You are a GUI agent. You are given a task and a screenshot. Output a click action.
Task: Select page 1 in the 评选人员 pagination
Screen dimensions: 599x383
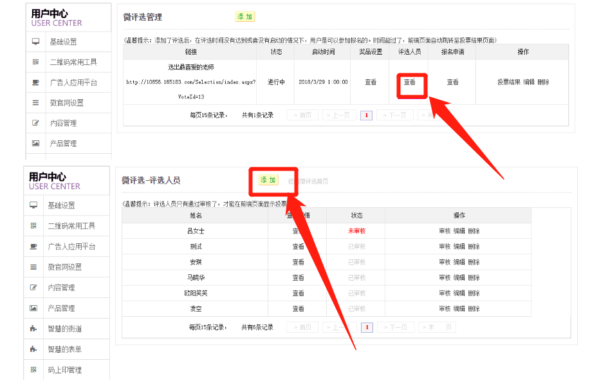click(367, 328)
